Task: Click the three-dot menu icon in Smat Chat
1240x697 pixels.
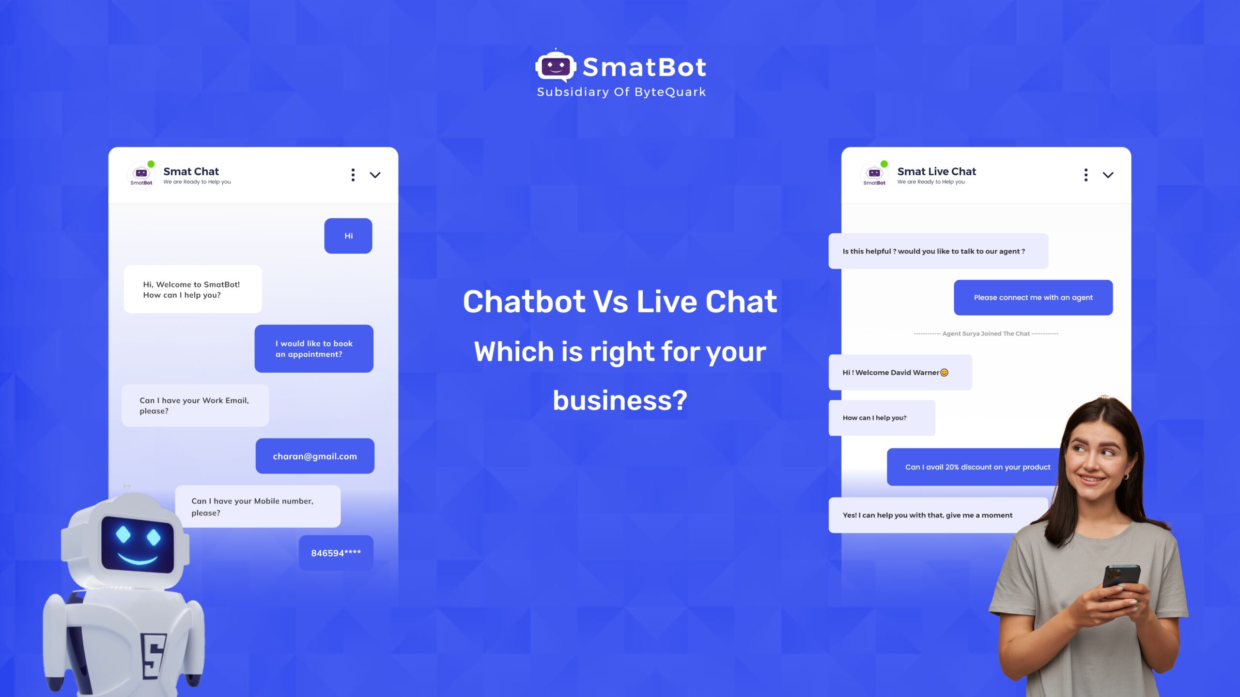Action: 354,174
